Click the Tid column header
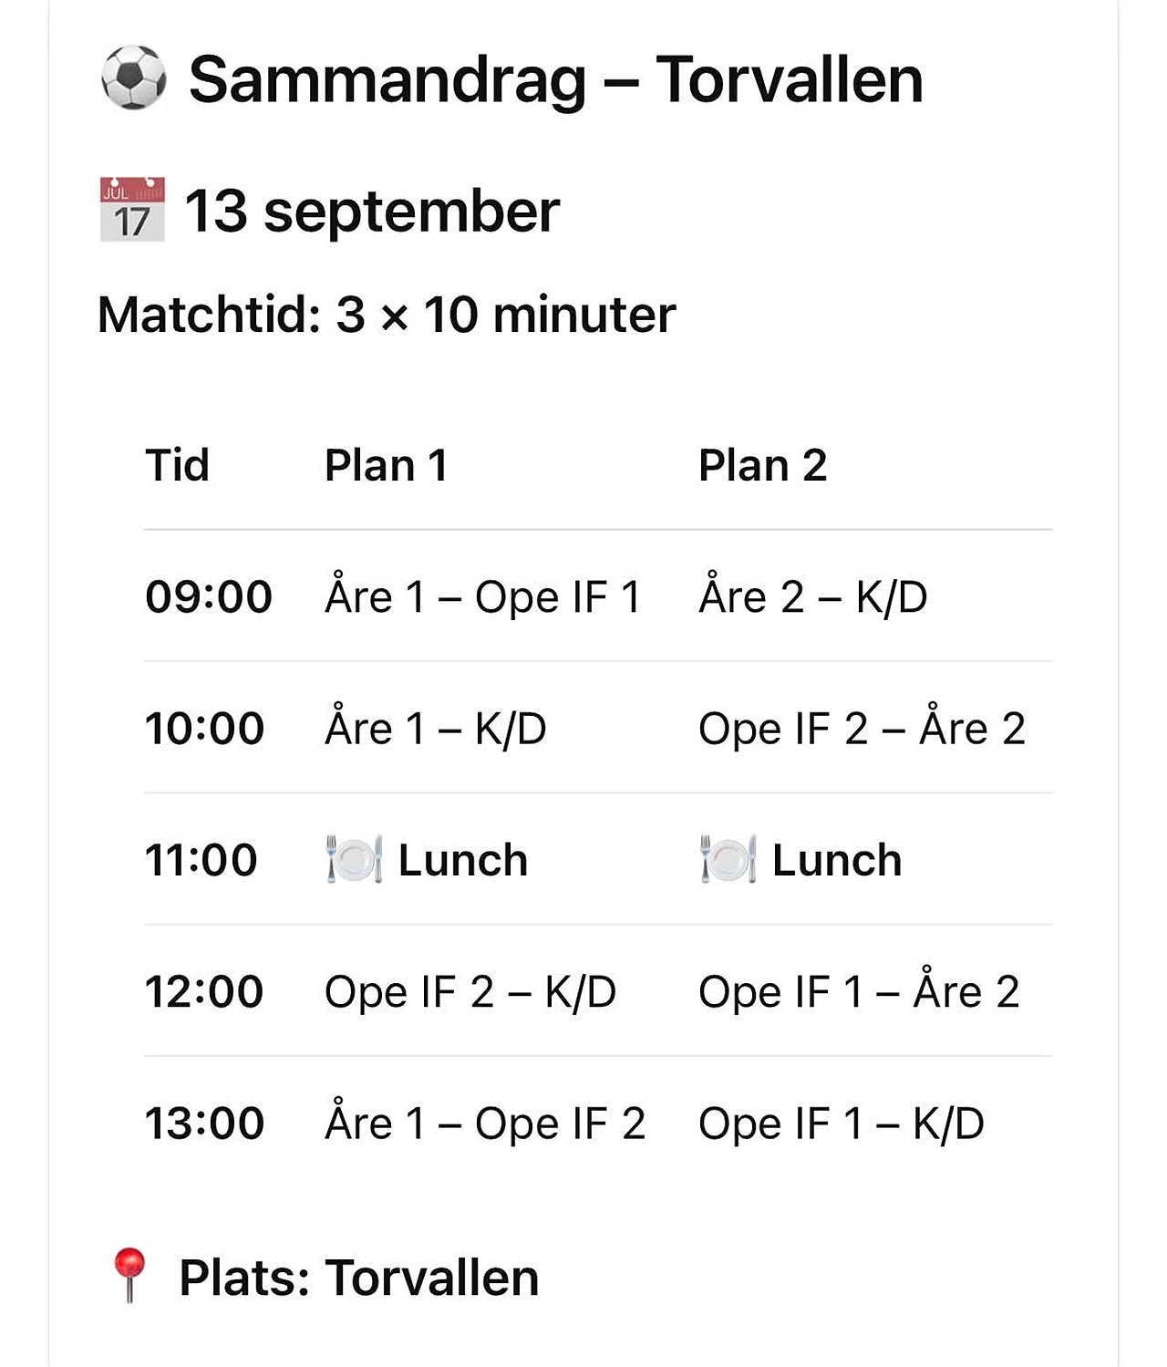This screenshot has height=1367, width=1167. click(177, 465)
